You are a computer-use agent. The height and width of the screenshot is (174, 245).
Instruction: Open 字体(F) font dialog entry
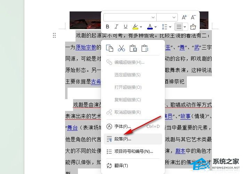[x=133, y=127]
